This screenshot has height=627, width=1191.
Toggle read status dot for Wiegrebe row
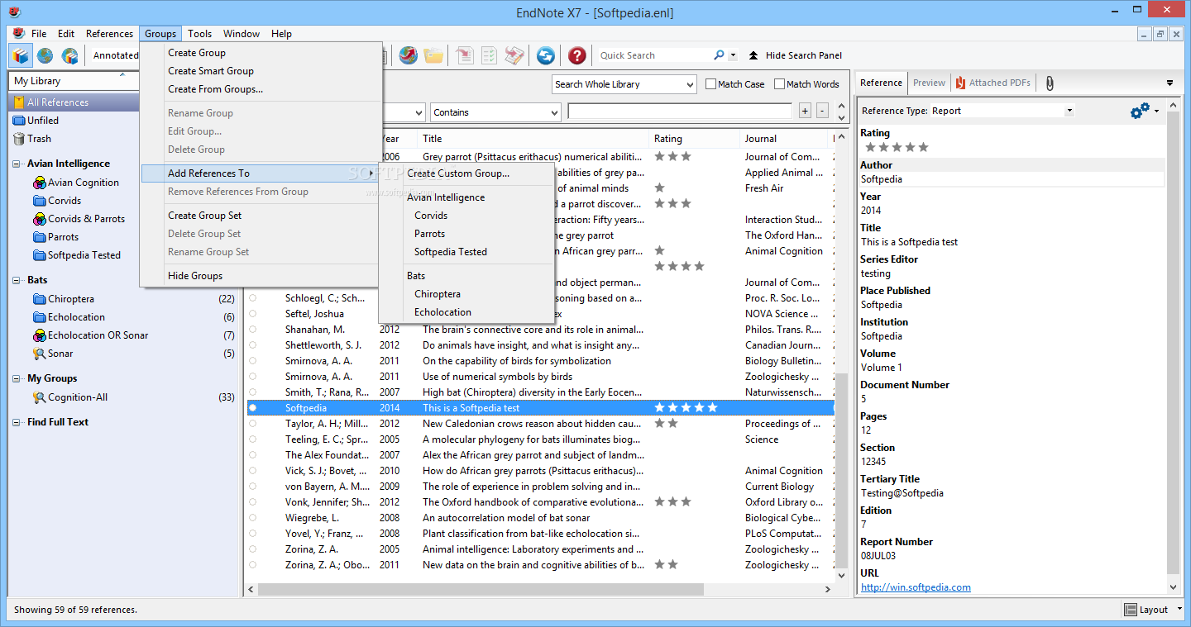click(252, 518)
